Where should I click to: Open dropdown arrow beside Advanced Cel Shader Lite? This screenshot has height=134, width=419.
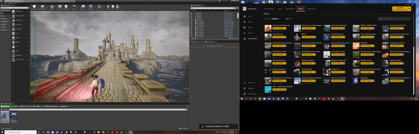click(285, 28)
